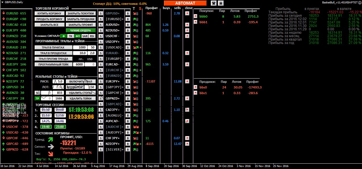Toggle the green TP take-profit button
Image resolution: width=362 pixels, height=169 pixels.
(37, 98)
